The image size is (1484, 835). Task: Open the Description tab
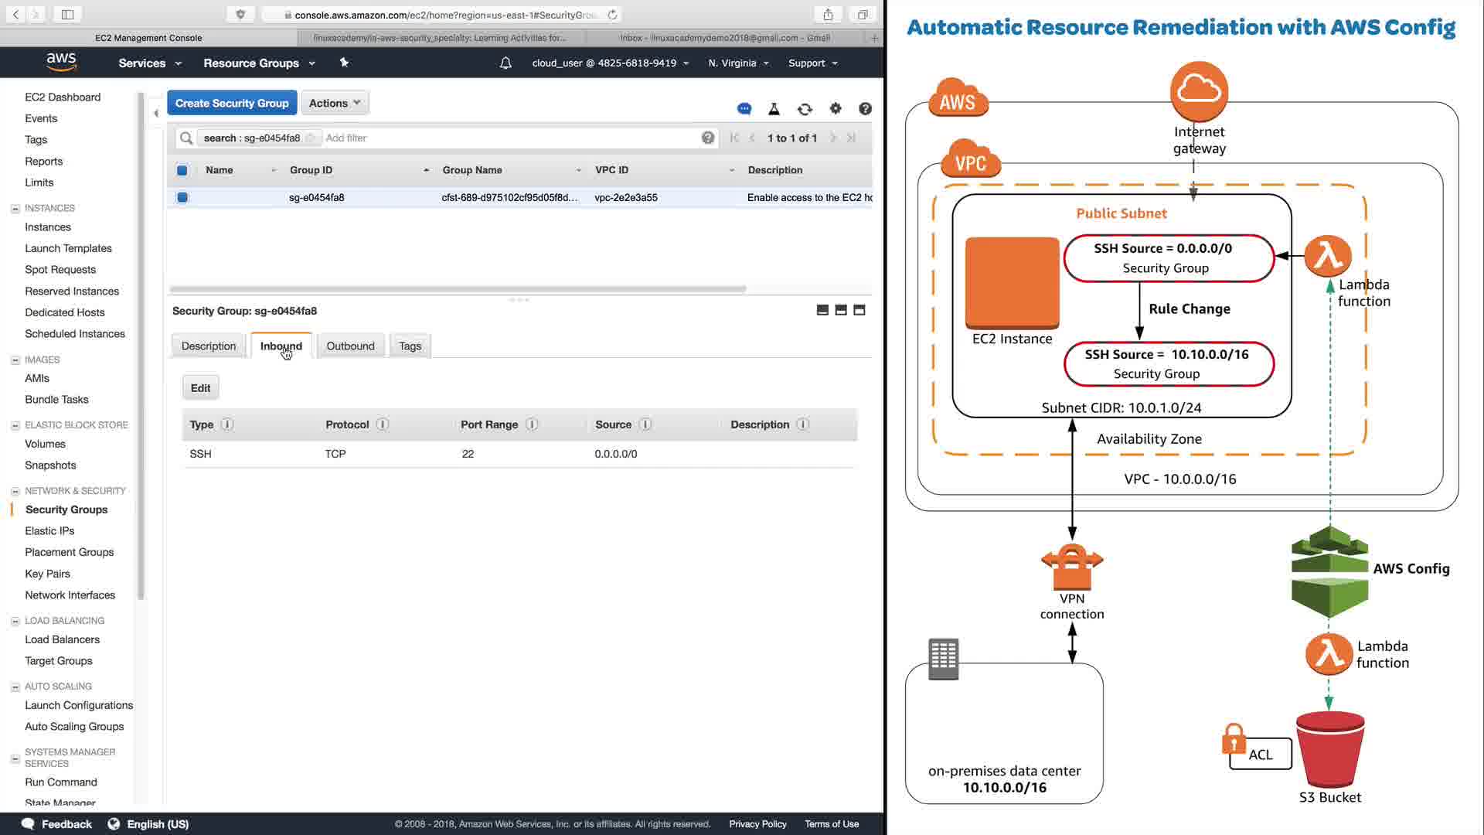(208, 346)
